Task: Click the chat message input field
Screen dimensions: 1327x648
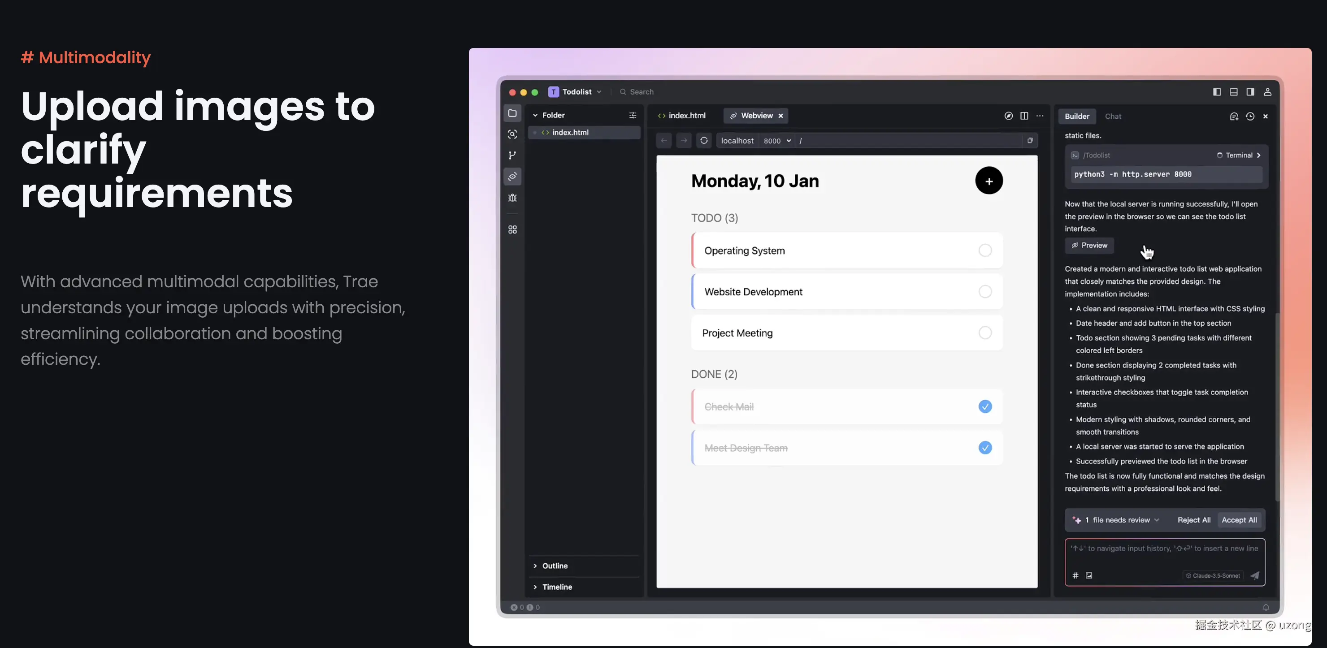Action: pyautogui.click(x=1164, y=555)
